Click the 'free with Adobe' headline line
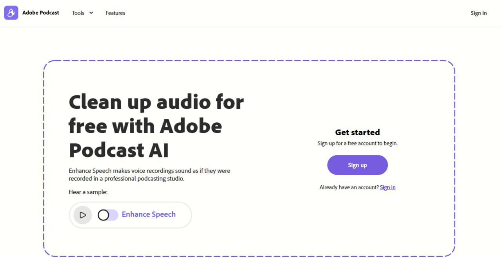 145,126
